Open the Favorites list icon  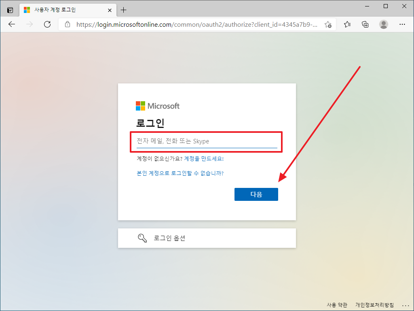pos(347,24)
